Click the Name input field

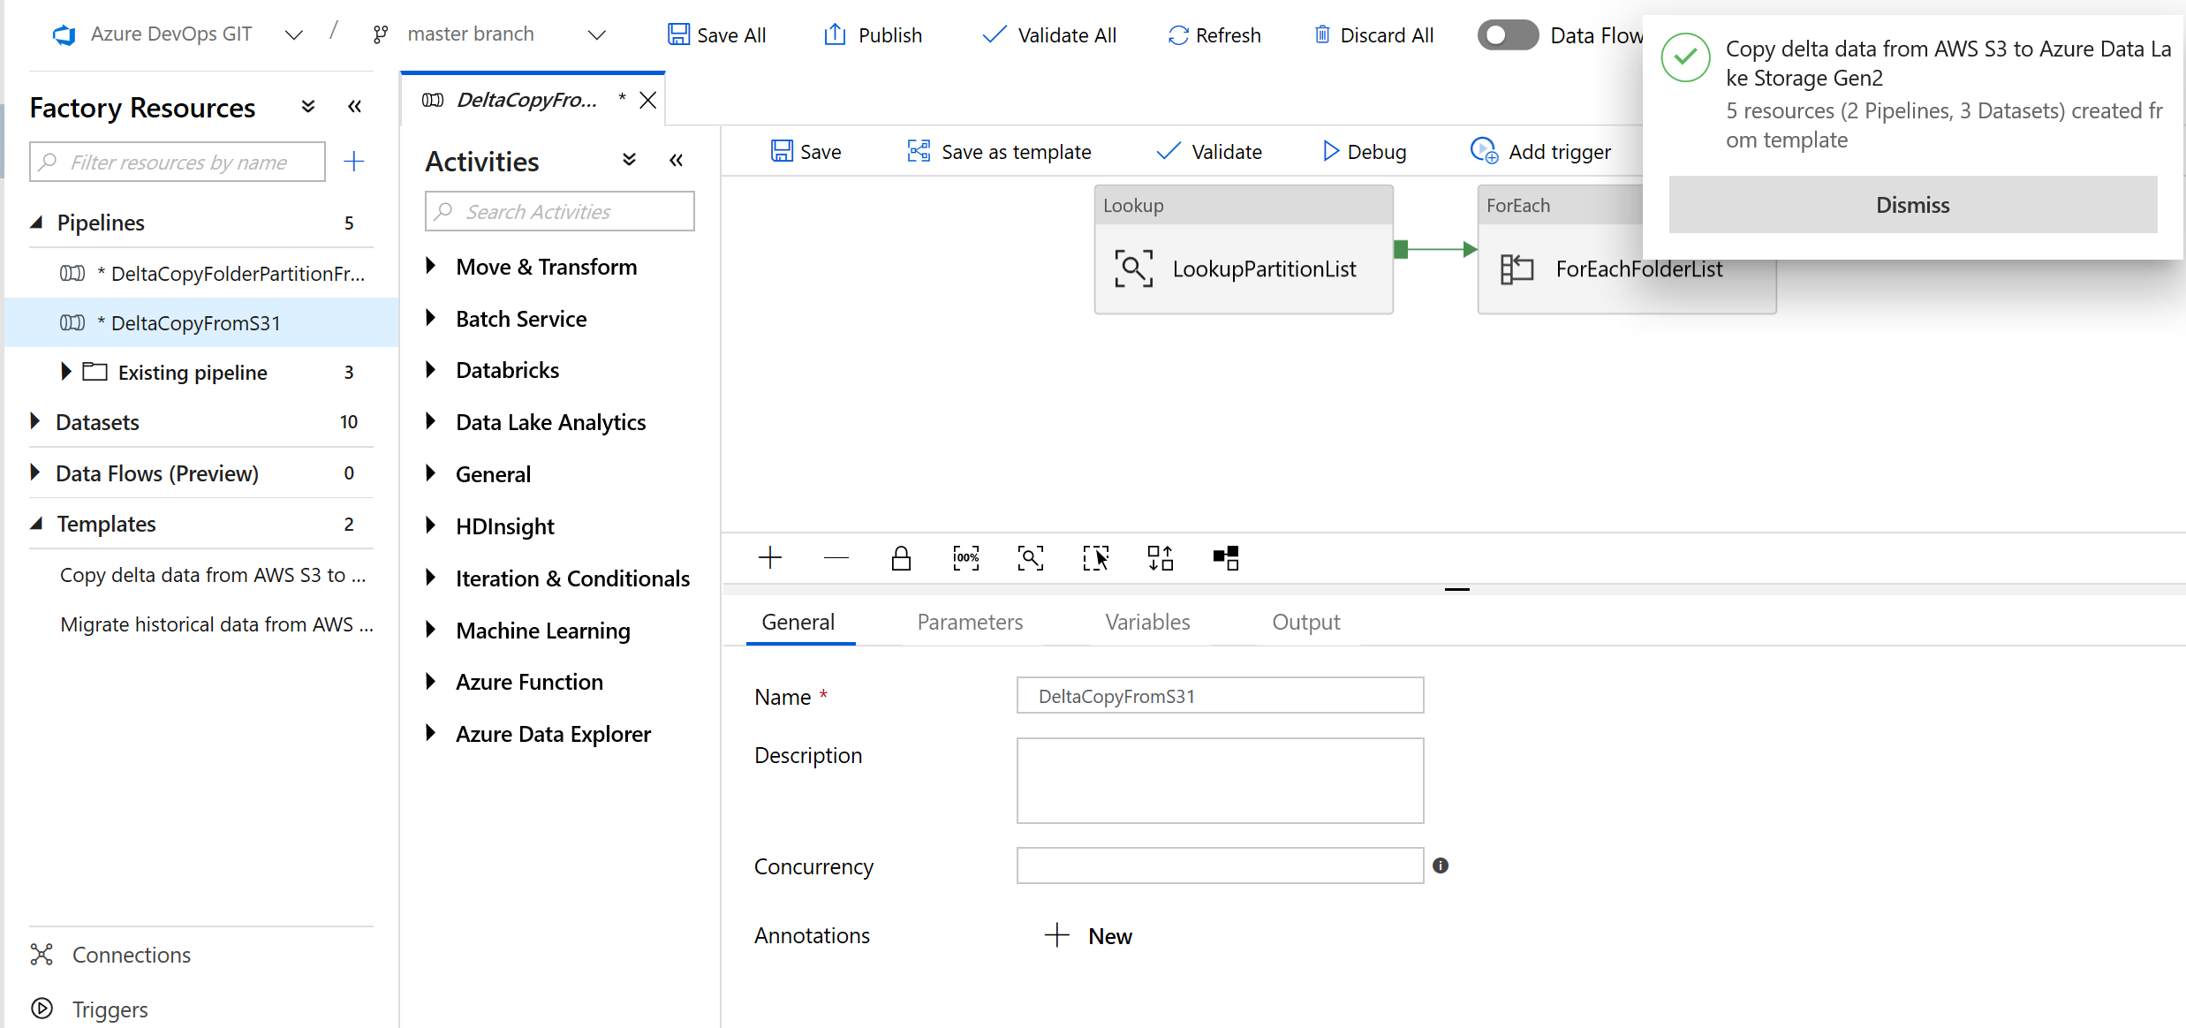pos(1220,696)
